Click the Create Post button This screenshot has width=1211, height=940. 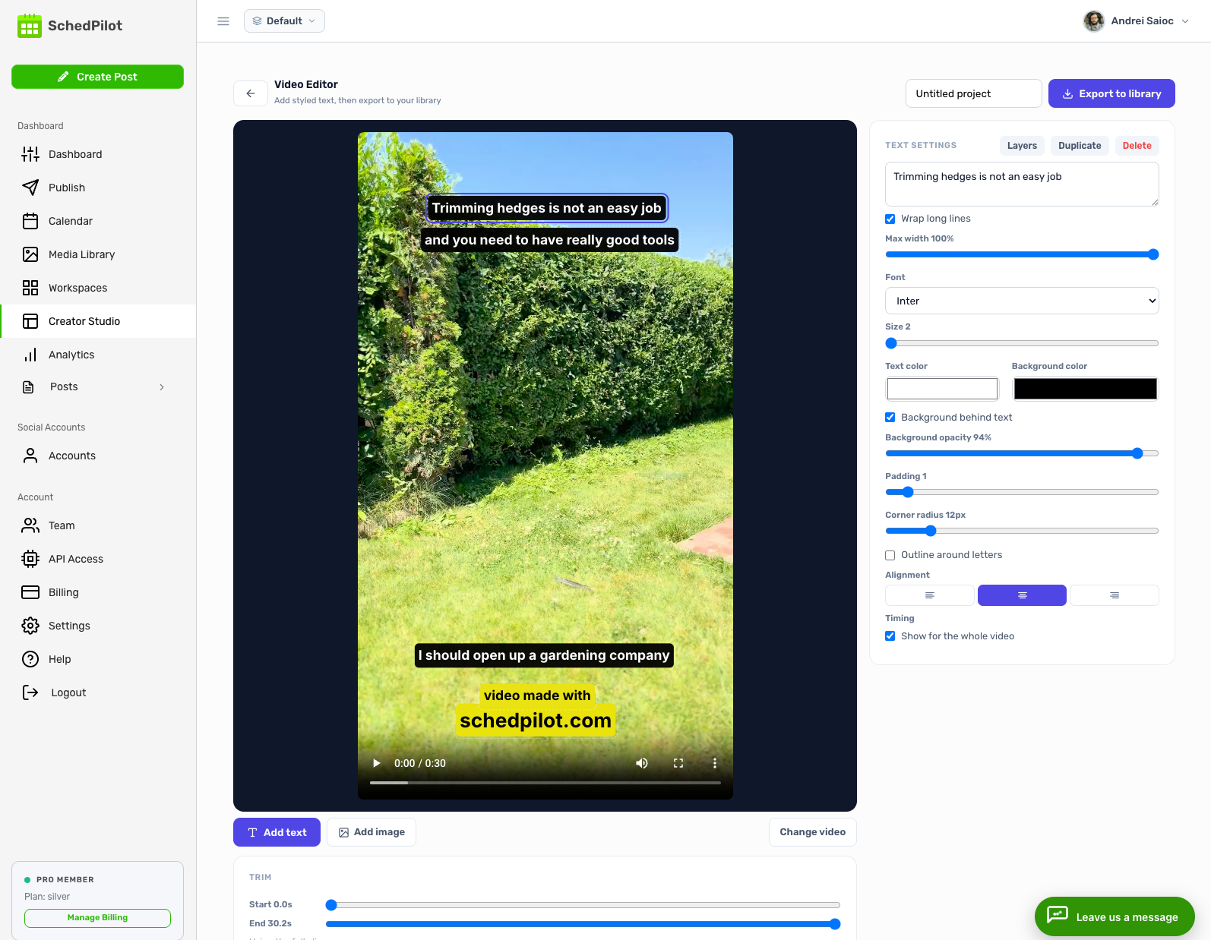point(97,77)
